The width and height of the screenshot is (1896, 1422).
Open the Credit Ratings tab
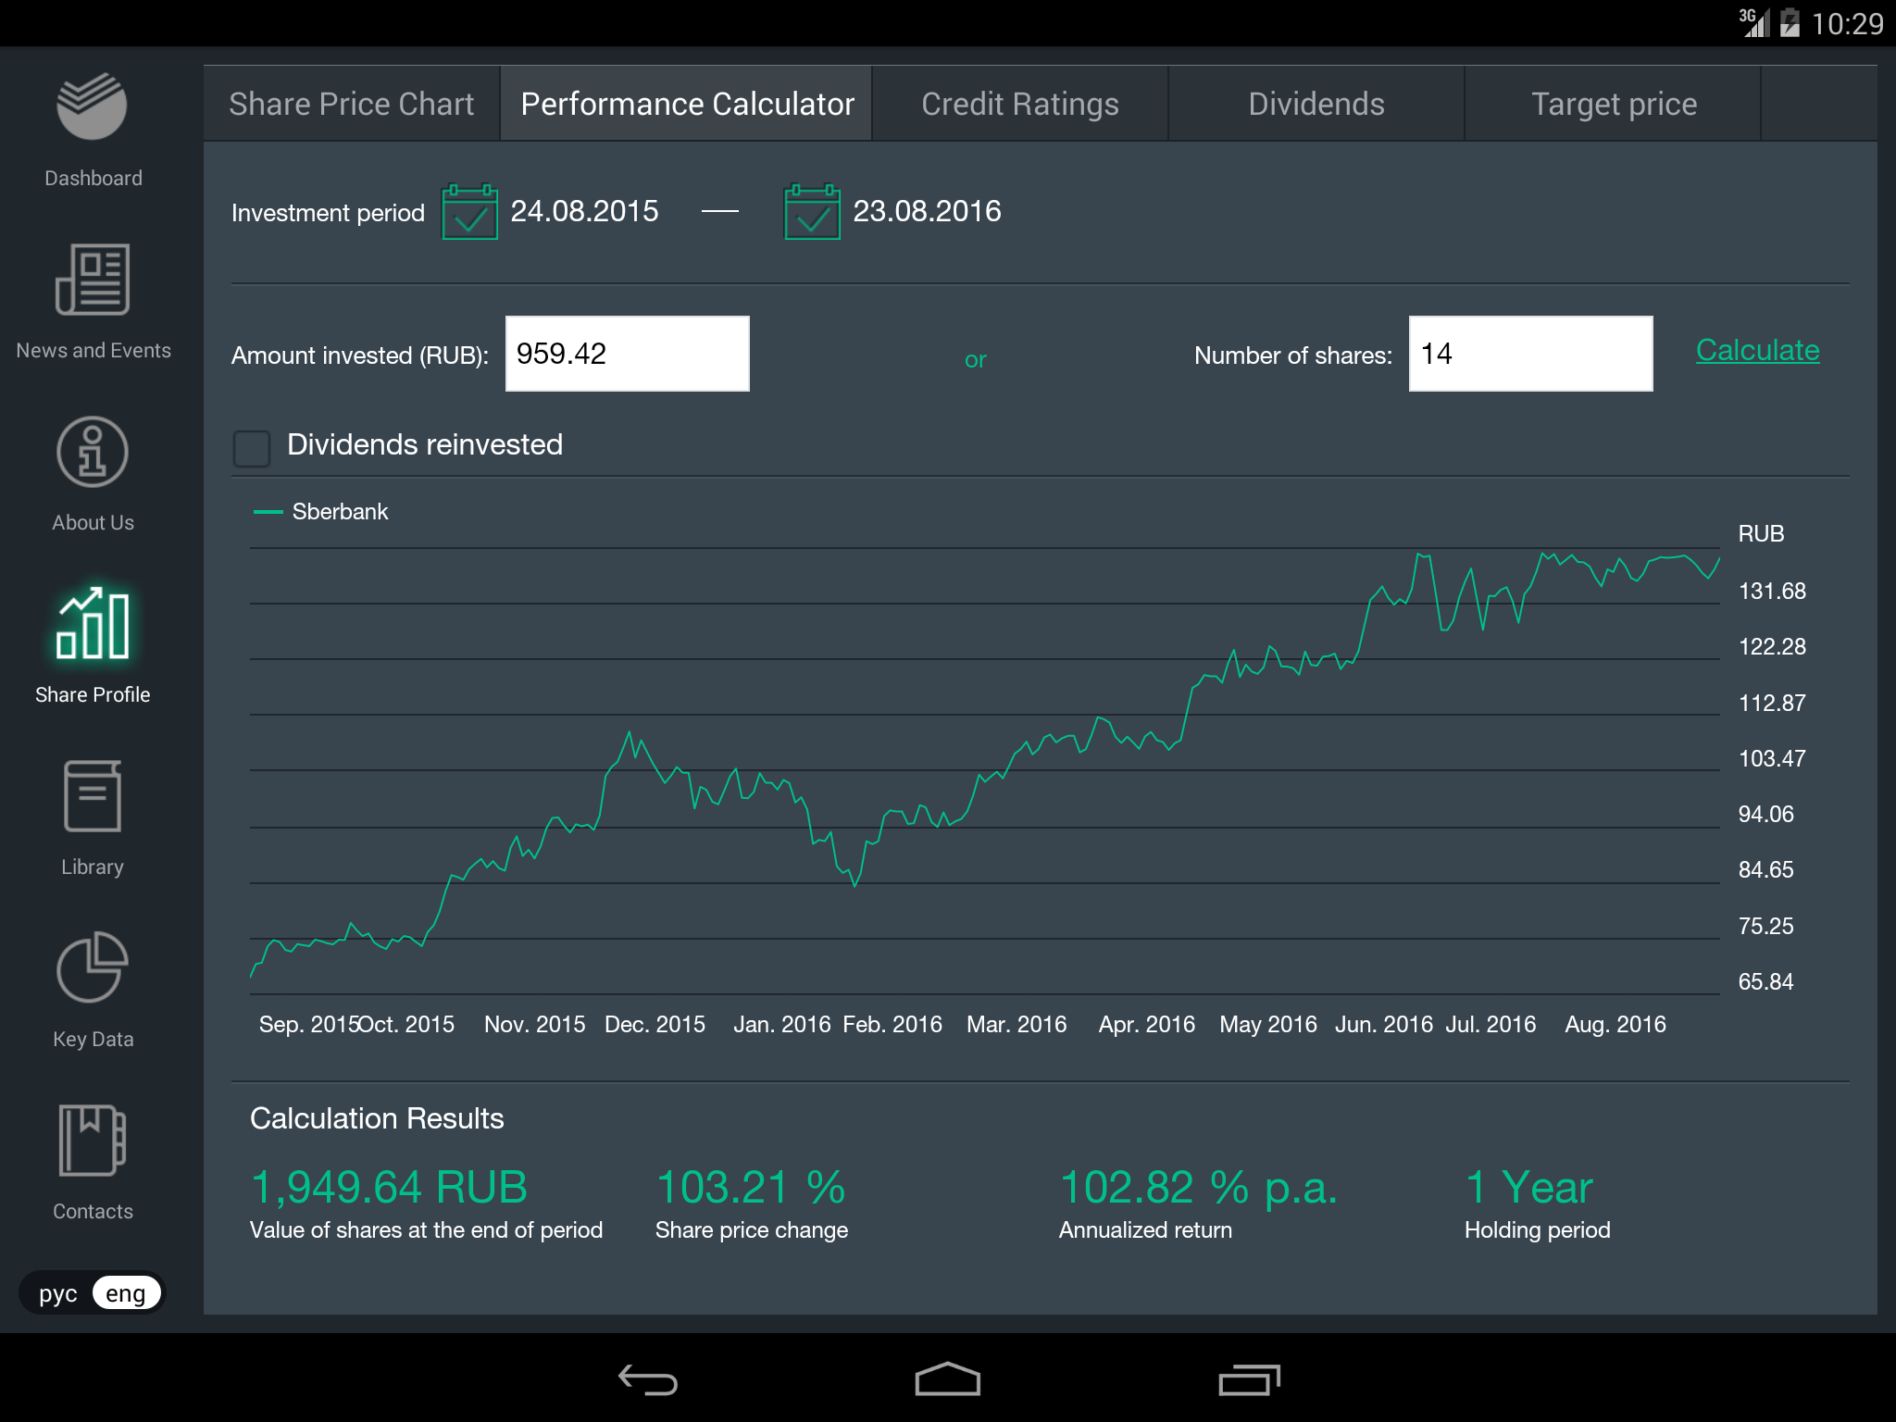(x=1019, y=104)
